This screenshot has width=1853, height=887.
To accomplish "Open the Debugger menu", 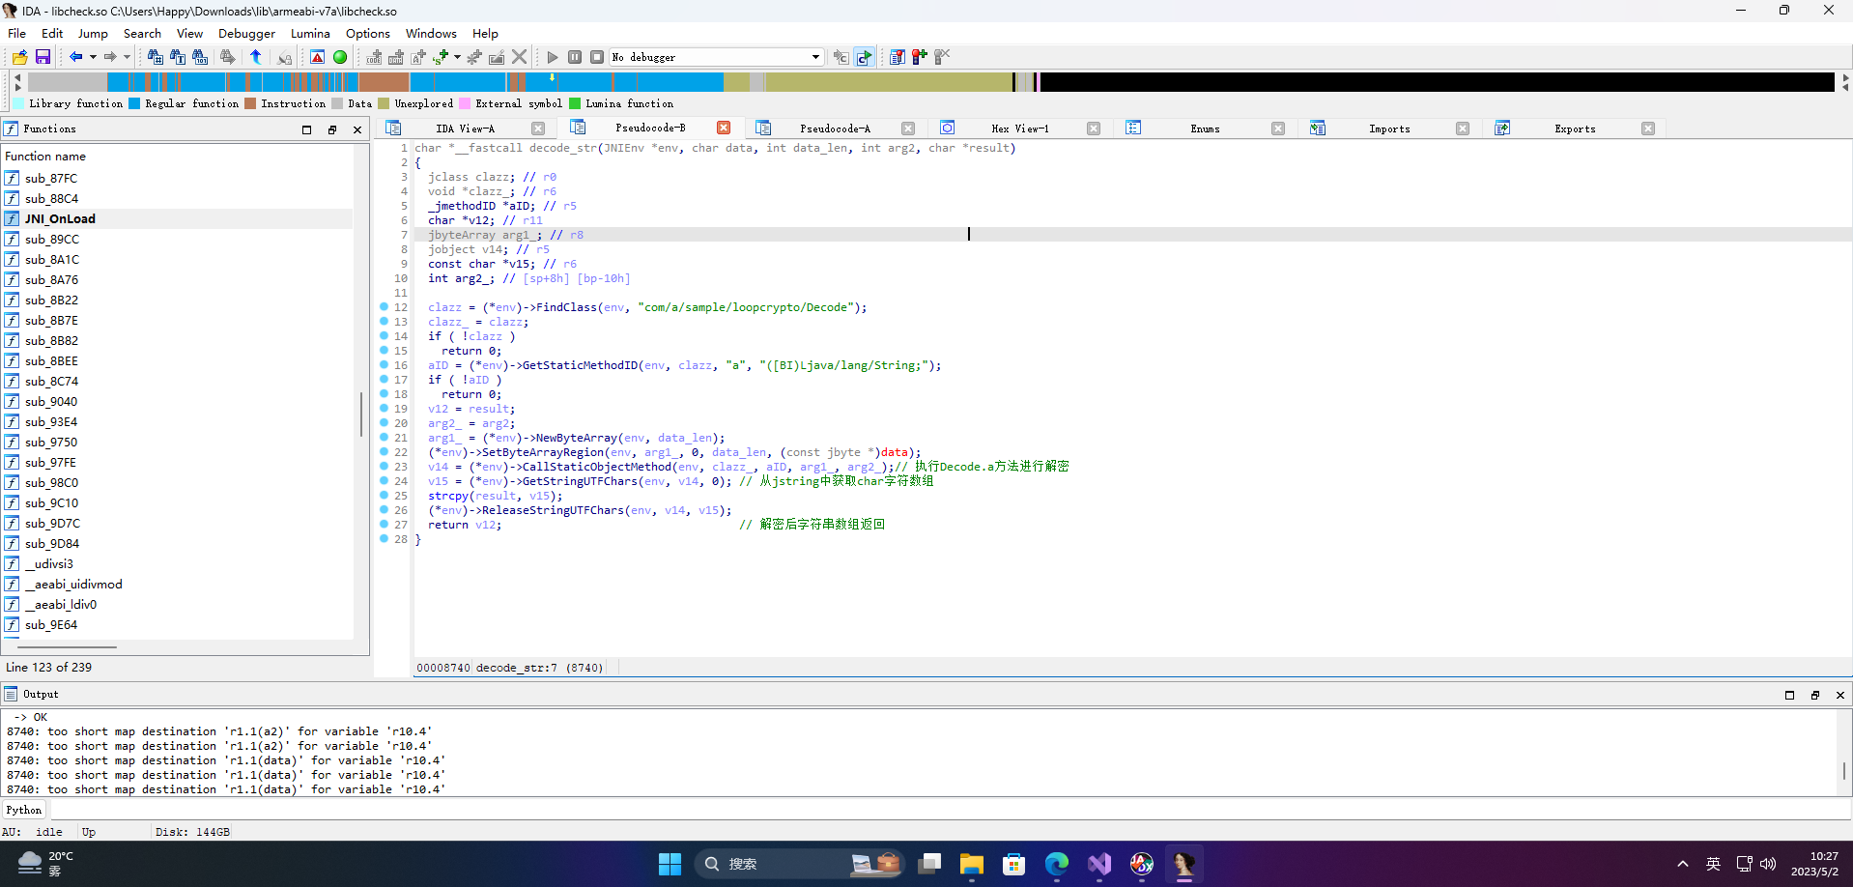I will [x=246, y=33].
